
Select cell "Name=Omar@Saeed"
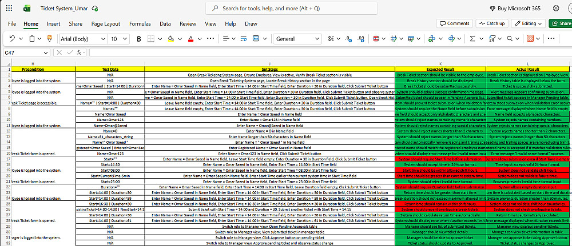pos(110,125)
